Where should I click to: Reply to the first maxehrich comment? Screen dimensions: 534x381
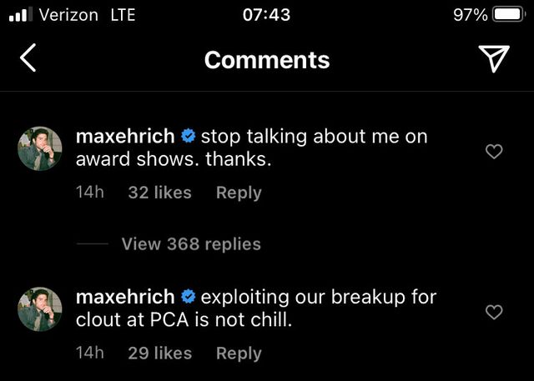pyautogui.click(x=239, y=193)
